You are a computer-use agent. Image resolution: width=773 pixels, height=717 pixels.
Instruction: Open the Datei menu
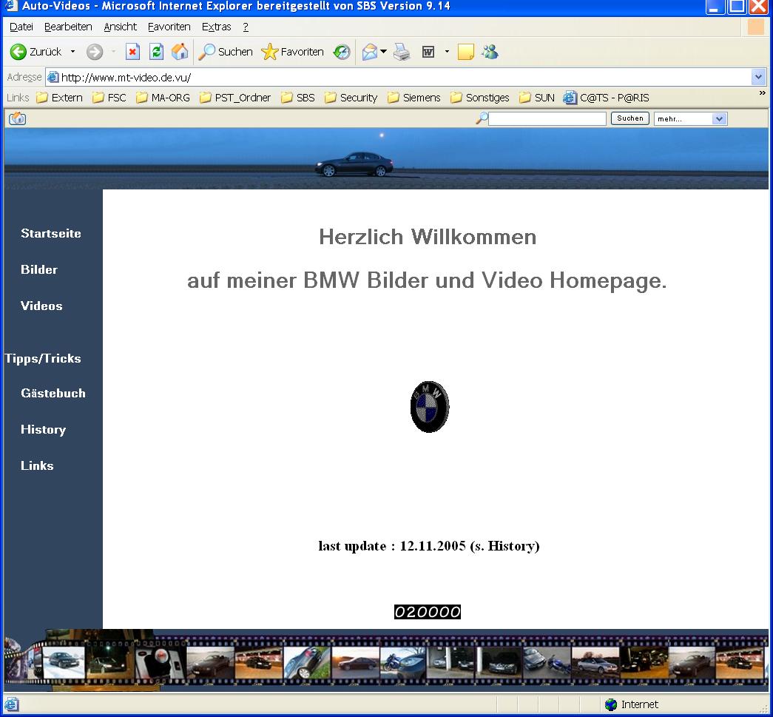(x=21, y=27)
